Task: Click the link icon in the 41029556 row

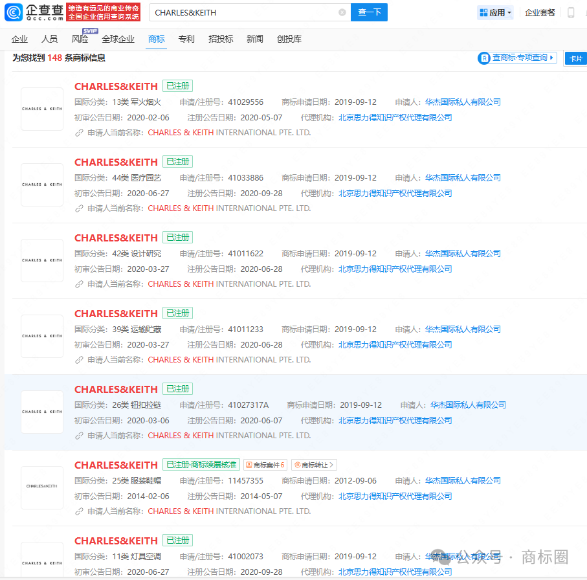Action: tap(79, 133)
